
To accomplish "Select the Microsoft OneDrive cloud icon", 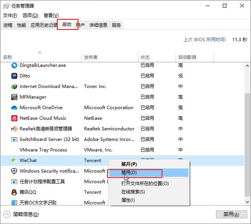I will click(x=14, y=108).
